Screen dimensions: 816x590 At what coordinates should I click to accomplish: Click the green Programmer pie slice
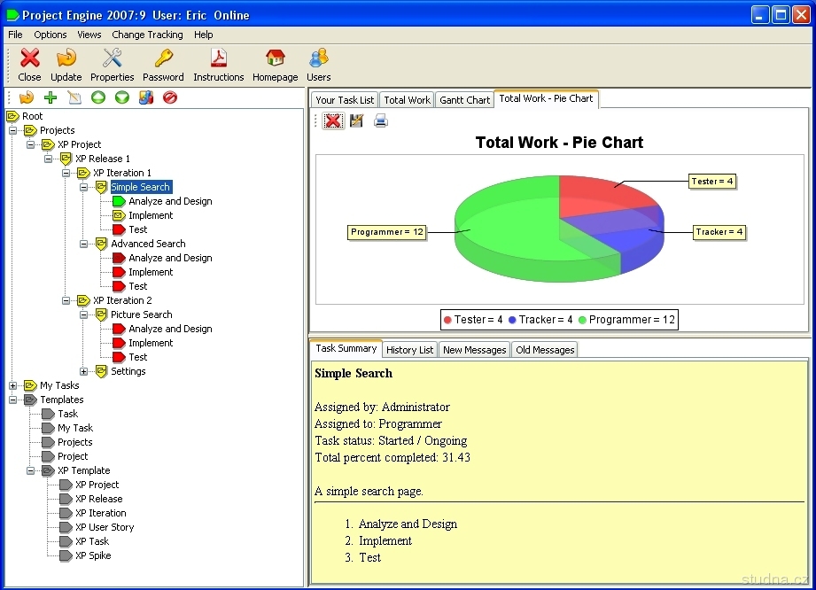click(x=505, y=235)
